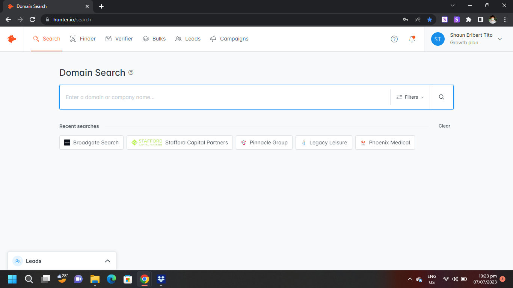
Task: Select Stafford Capital Partners recent search
Action: pyautogui.click(x=180, y=142)
